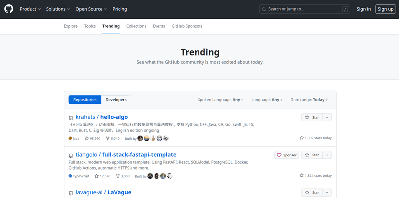Open the tiangolo / full-stack-fastapi-template link
Screen dimensions: 399x198
pyautogui.click(x=126, y=155)
